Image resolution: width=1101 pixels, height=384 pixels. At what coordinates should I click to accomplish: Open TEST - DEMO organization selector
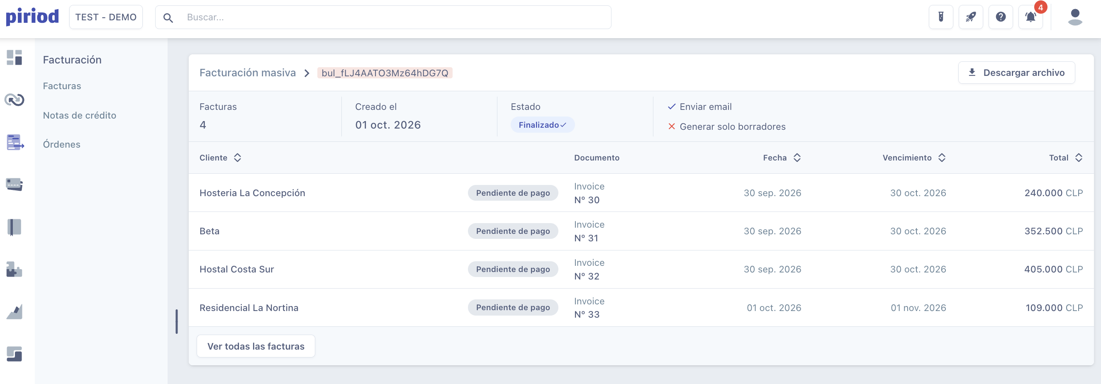tap(105, 17)
